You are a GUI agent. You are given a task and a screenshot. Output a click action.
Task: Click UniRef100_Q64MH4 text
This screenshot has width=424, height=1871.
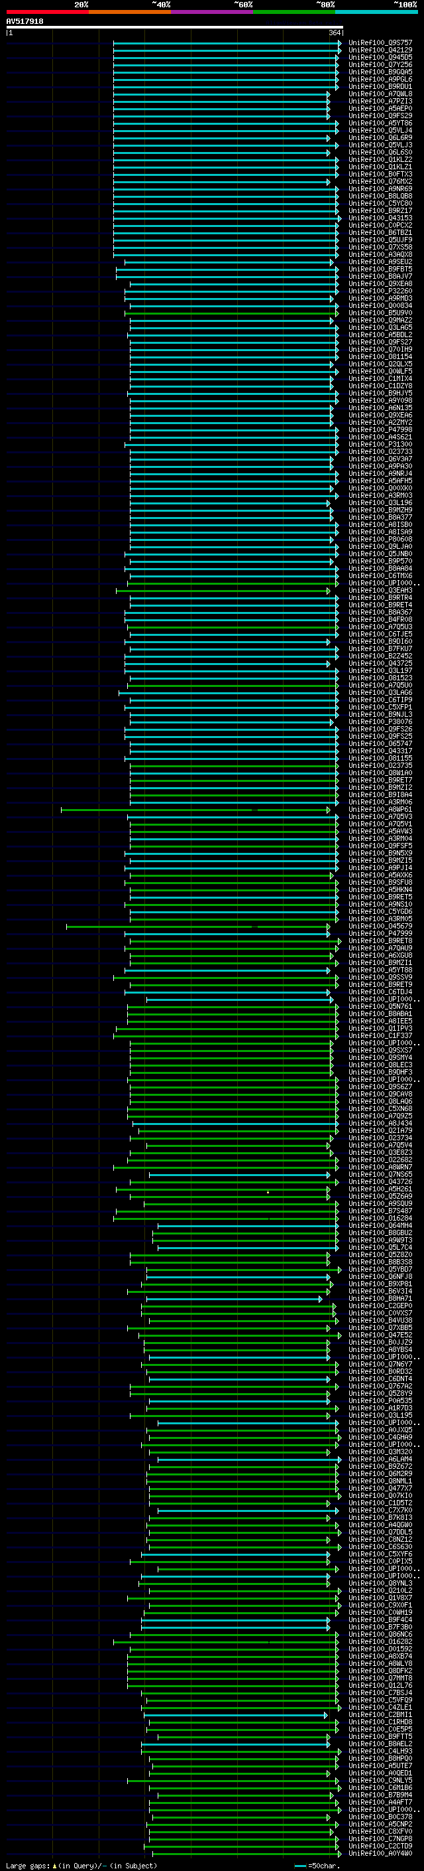click(x=380, y=1225)
